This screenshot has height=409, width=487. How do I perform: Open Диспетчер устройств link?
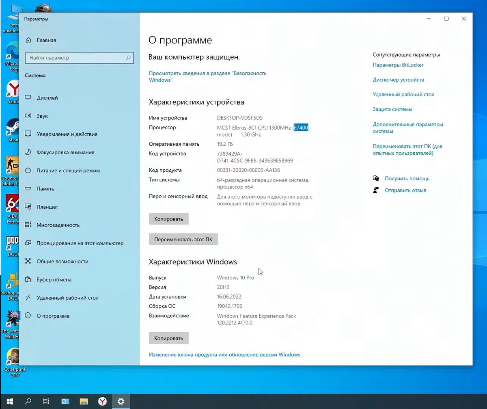tap(399, 80)
